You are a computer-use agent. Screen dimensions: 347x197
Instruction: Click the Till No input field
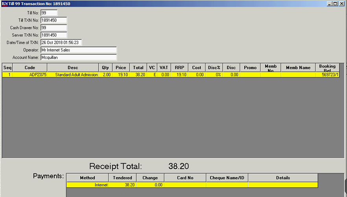click(x=49, y=13)
